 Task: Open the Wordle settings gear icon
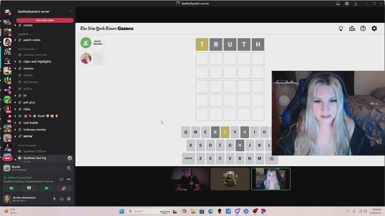pyautogui.click(x=374, y=28)
